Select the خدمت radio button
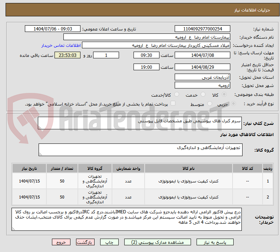 tap(203, 94)
